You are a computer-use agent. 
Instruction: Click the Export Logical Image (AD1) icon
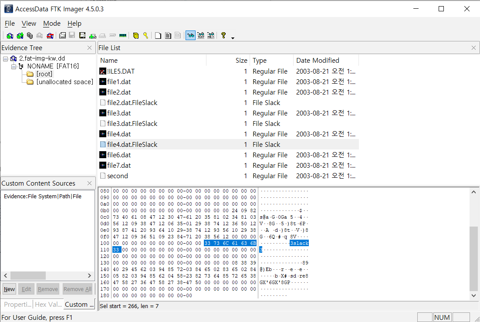click(x=82, y=36)
